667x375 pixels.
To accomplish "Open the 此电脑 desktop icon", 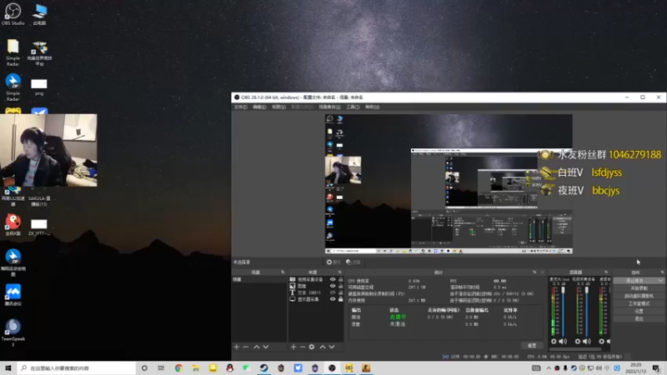I will click(39, 14).
